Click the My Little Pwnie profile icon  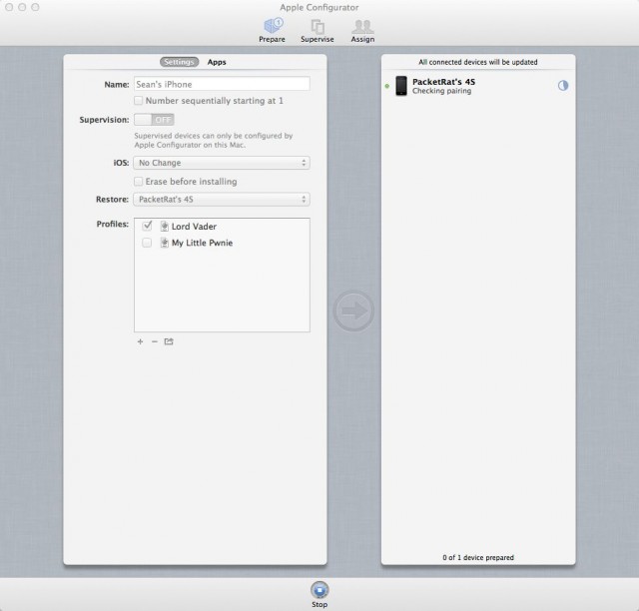[x=164, y=243]
